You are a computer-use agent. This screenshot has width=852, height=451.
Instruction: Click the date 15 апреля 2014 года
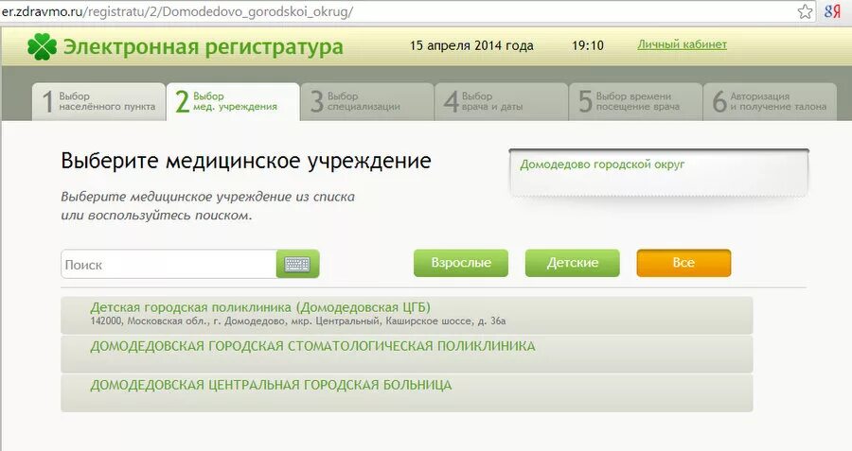pyautogui.click(x=471, y=45)
